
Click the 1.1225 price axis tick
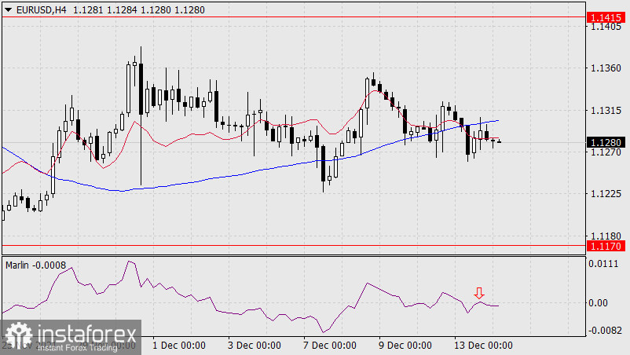click(x=605, y=194)
